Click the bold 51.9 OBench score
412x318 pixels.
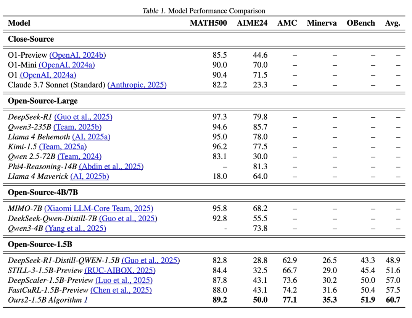[x=368, y=300]
